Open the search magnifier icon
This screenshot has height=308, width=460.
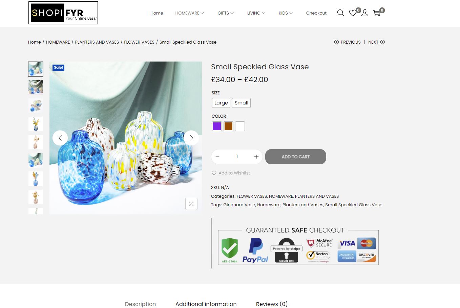341,13
